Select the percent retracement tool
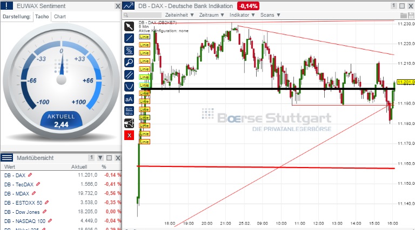The width and height of the screenshot is (415, 230). (x=129, y=51)
